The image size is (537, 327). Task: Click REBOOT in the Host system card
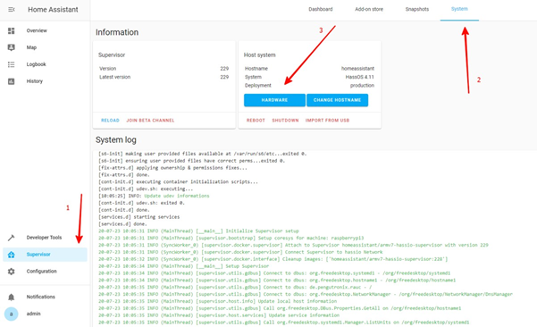point(256,121)
